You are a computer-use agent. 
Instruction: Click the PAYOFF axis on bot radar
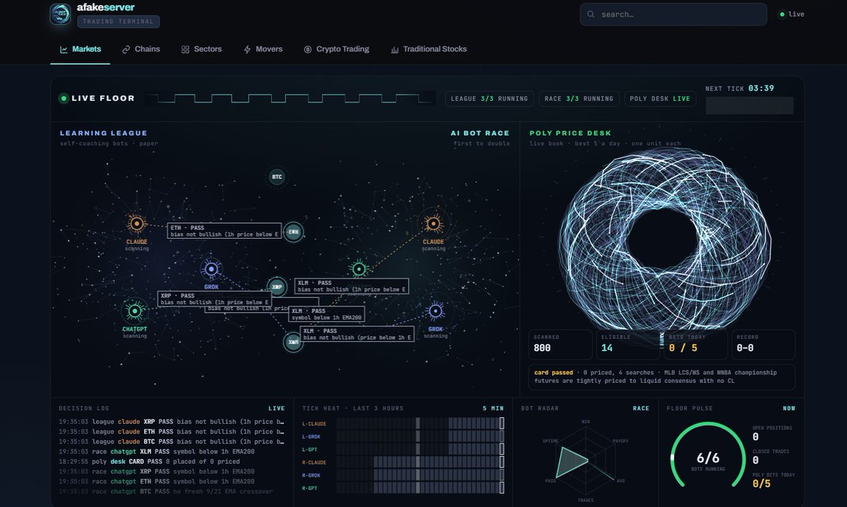620,441
